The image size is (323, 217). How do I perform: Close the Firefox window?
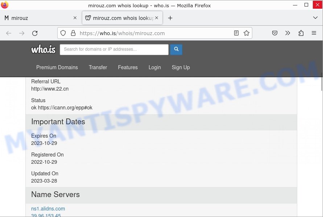318,5
